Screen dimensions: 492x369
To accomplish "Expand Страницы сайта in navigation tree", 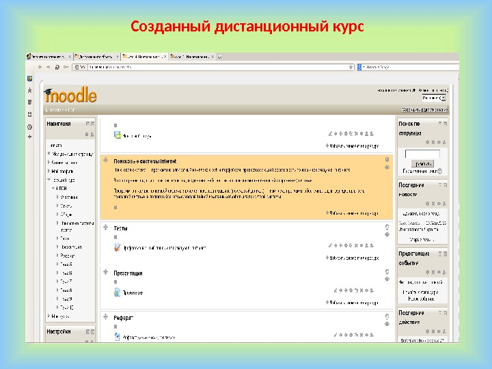I will coord(49,162).
